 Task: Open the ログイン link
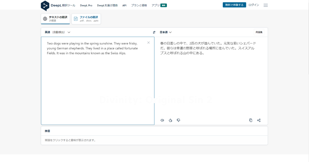pyautogui.click(x=253, y=5)
